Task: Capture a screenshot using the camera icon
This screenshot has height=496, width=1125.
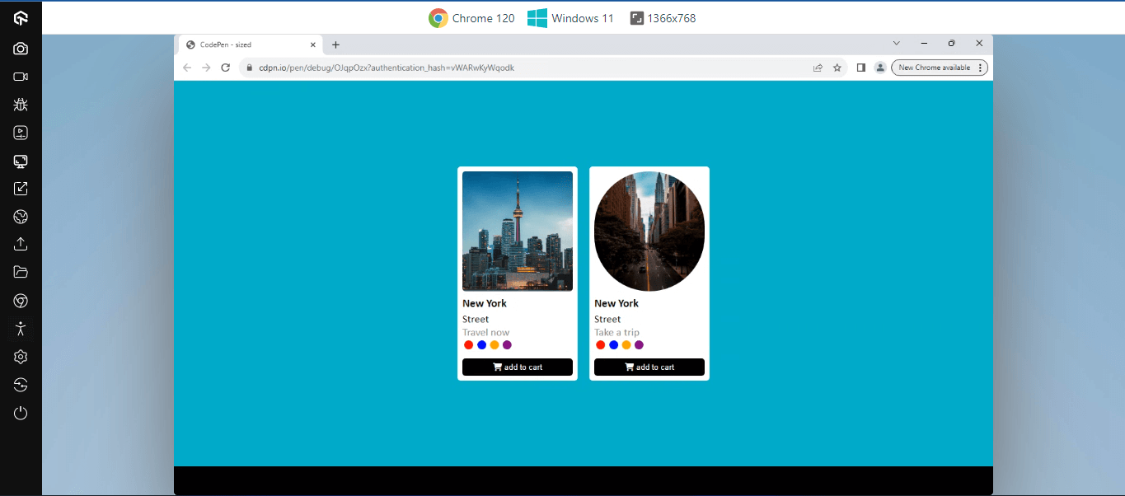Action: 21,48
